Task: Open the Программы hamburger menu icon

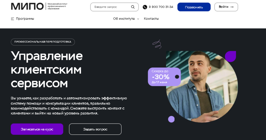Action: click(12, 19)
